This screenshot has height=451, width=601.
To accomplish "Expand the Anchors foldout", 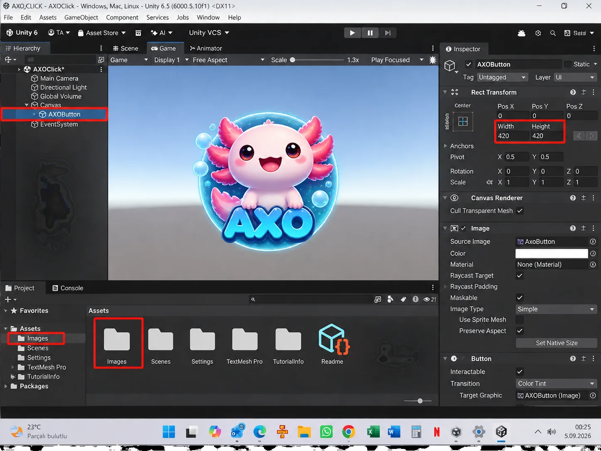I will click(x=445, y=146).
